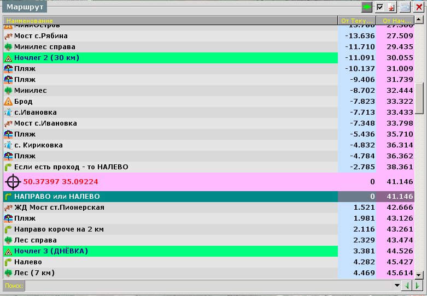Select the highlighted Ночлег 3 (ДНЁВКА) row
This screenshot has height=296, width=427.
(x=171, y=251)
